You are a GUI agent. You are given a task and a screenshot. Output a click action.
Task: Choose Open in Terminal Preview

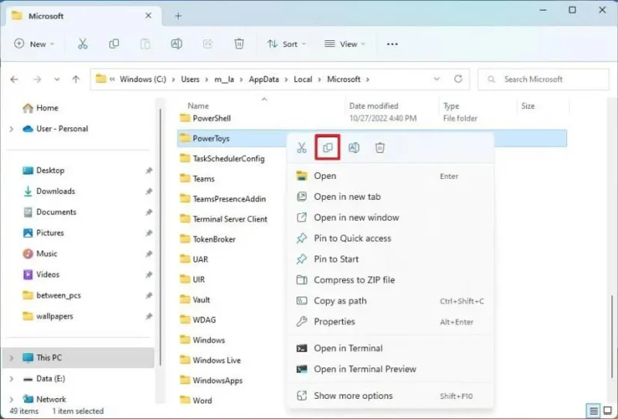[x=391, y=369]
